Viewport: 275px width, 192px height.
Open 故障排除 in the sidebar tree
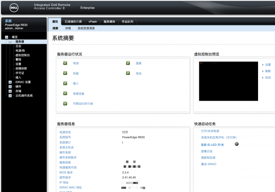(x=21, y=69)
